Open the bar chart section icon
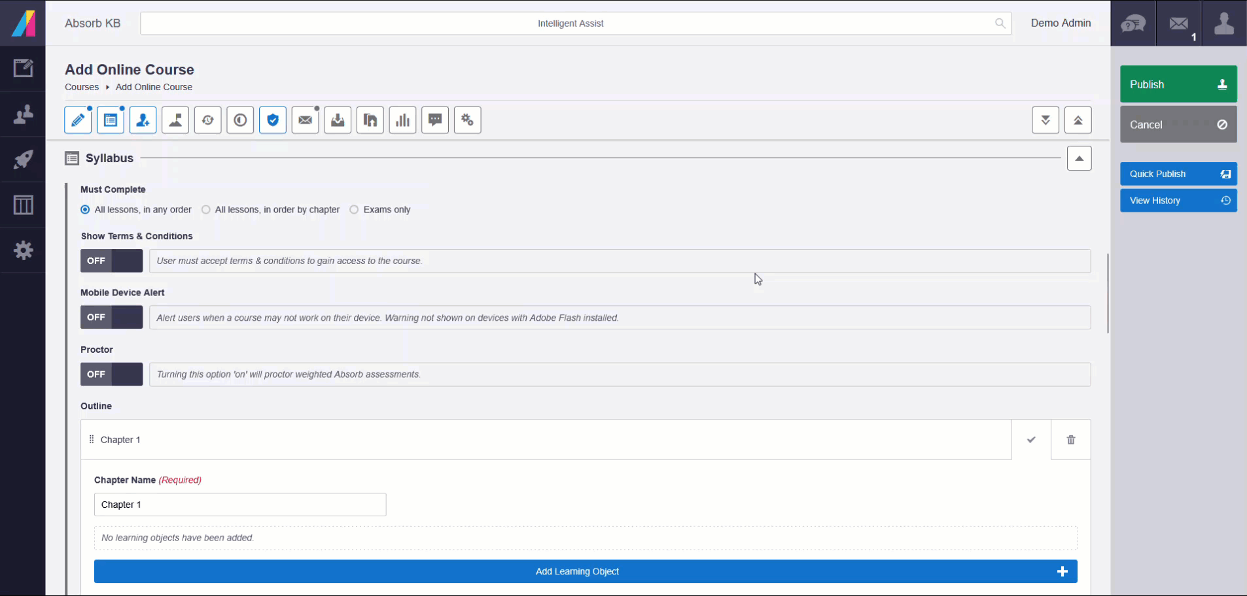Screen dimensions: 1247x596 (x=402, y=120)
